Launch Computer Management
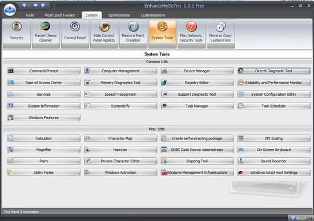 (x=120, y=71)
